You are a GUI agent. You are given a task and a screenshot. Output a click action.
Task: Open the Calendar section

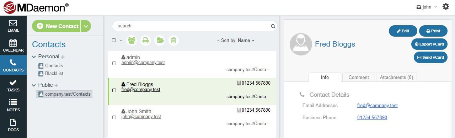pos(13,46)
